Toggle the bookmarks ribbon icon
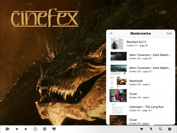 [x=151, y=129]
